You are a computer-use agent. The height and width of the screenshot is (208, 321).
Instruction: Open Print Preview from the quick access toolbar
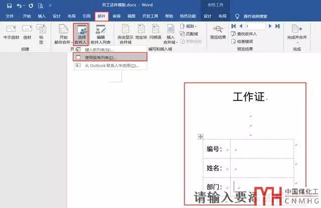coord(41,6)
